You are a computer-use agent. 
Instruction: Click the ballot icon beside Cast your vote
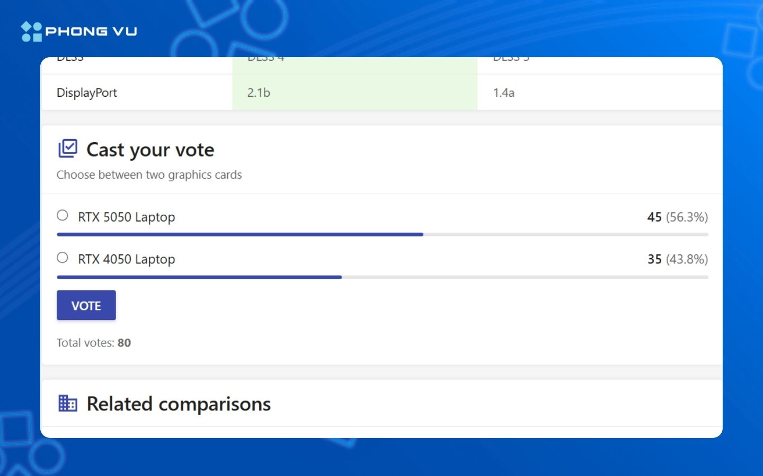pyautogui.click(x=68, y=149)
